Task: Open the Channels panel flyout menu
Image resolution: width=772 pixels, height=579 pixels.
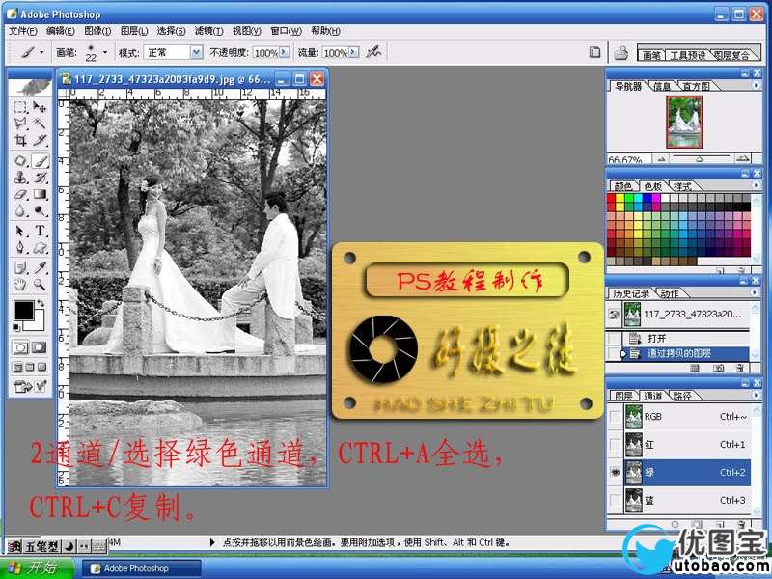Action: point(756,395)
